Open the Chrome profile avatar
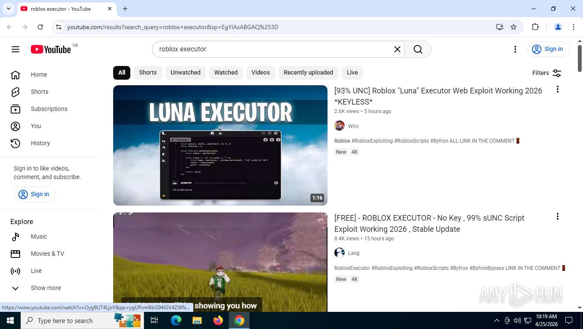Screen dimensions: 583x329 (x=558, y=27)
